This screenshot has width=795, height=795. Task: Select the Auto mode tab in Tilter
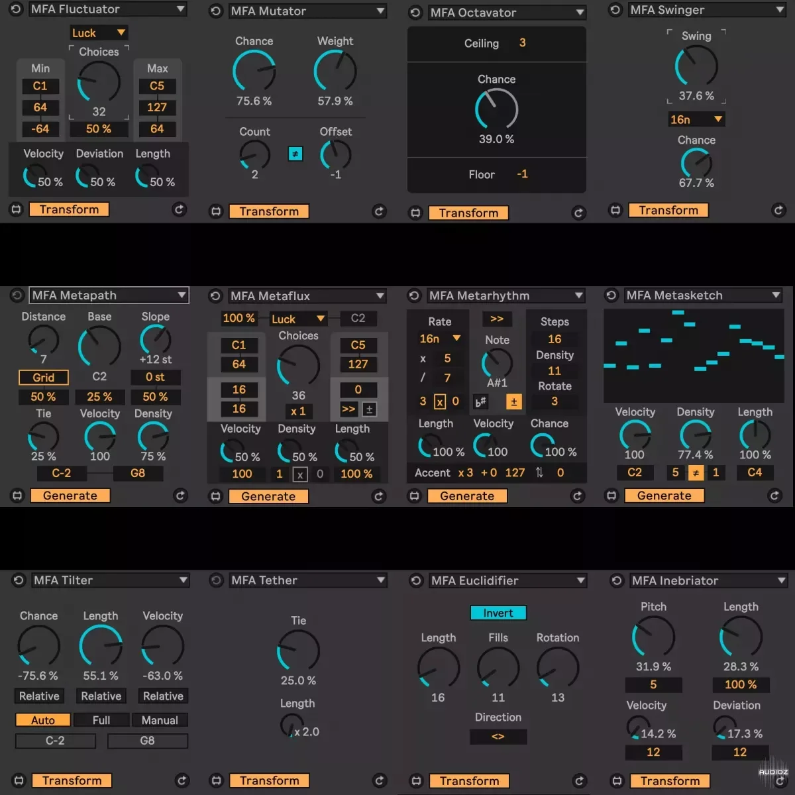43,720
